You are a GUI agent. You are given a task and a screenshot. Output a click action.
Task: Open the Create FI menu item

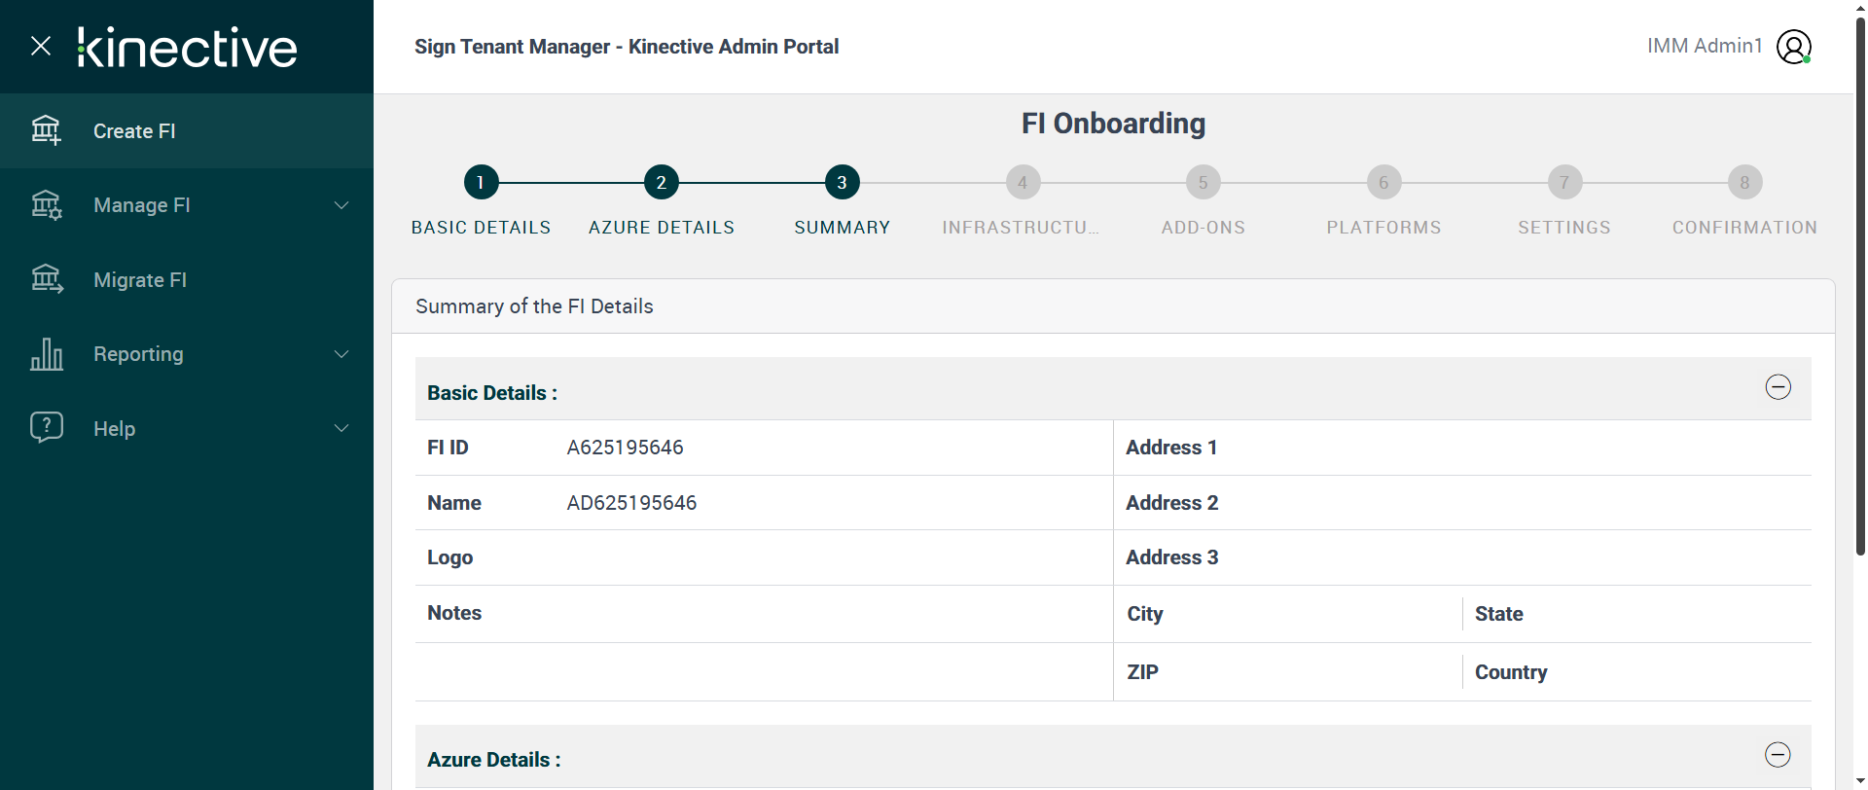134,131
